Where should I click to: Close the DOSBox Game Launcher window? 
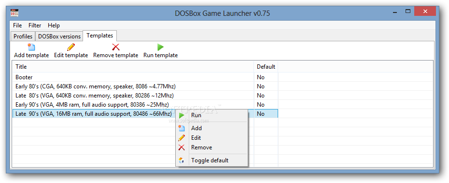(x=425, y=12)
